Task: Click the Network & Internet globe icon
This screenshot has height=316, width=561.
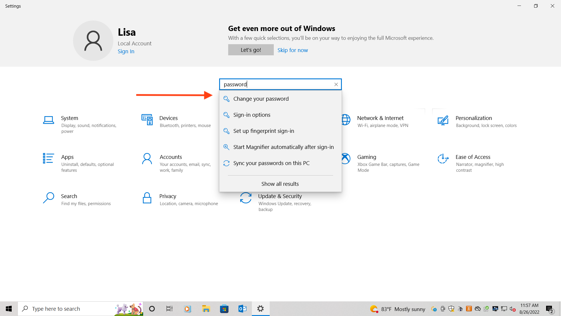Action: point(346,119)
